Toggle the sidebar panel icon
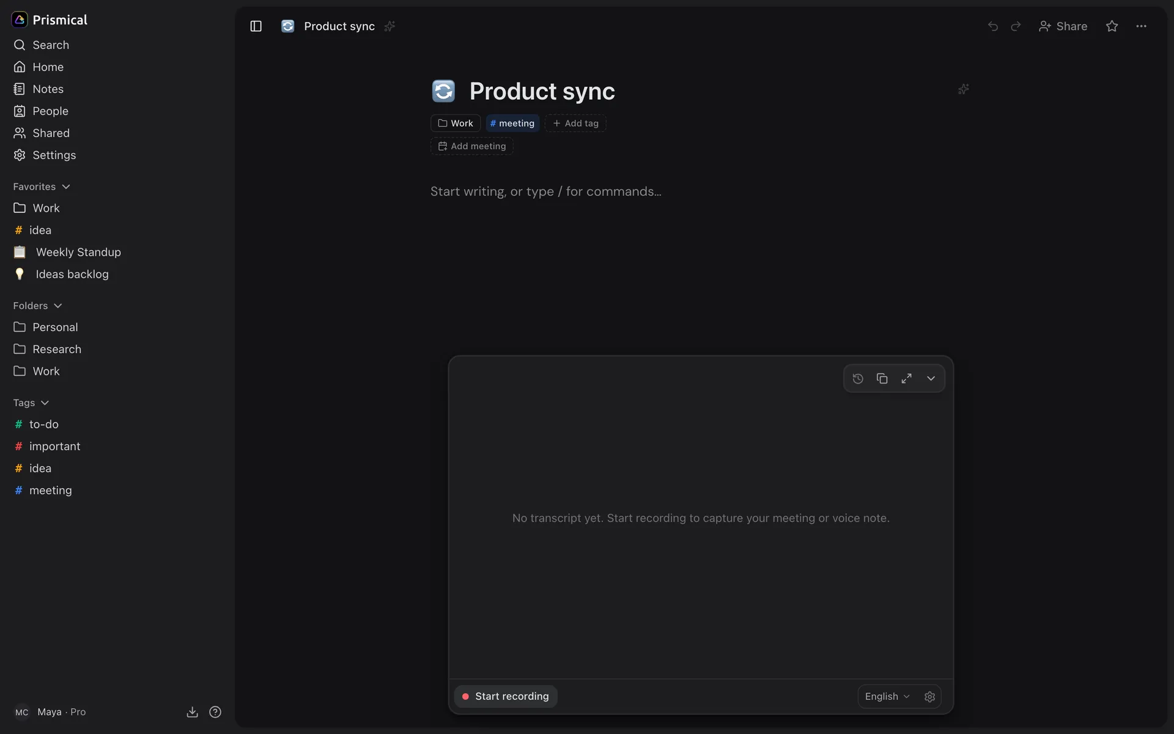 click(x=256, y=26)
